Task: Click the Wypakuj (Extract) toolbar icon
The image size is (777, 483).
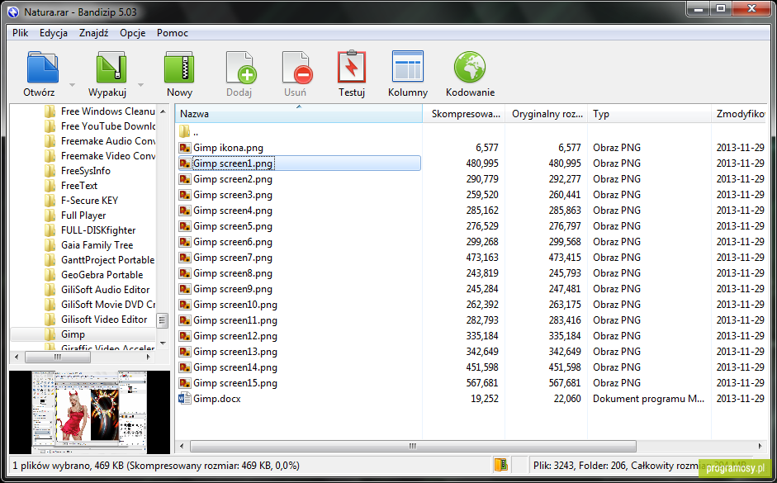Action: (111, 67)
